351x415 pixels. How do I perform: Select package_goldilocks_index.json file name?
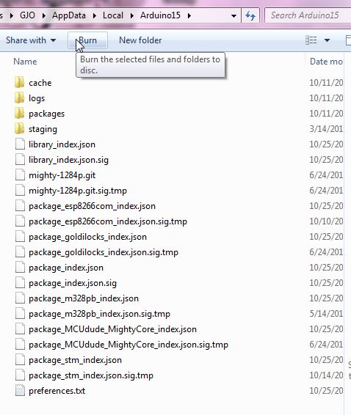(88, 237)
